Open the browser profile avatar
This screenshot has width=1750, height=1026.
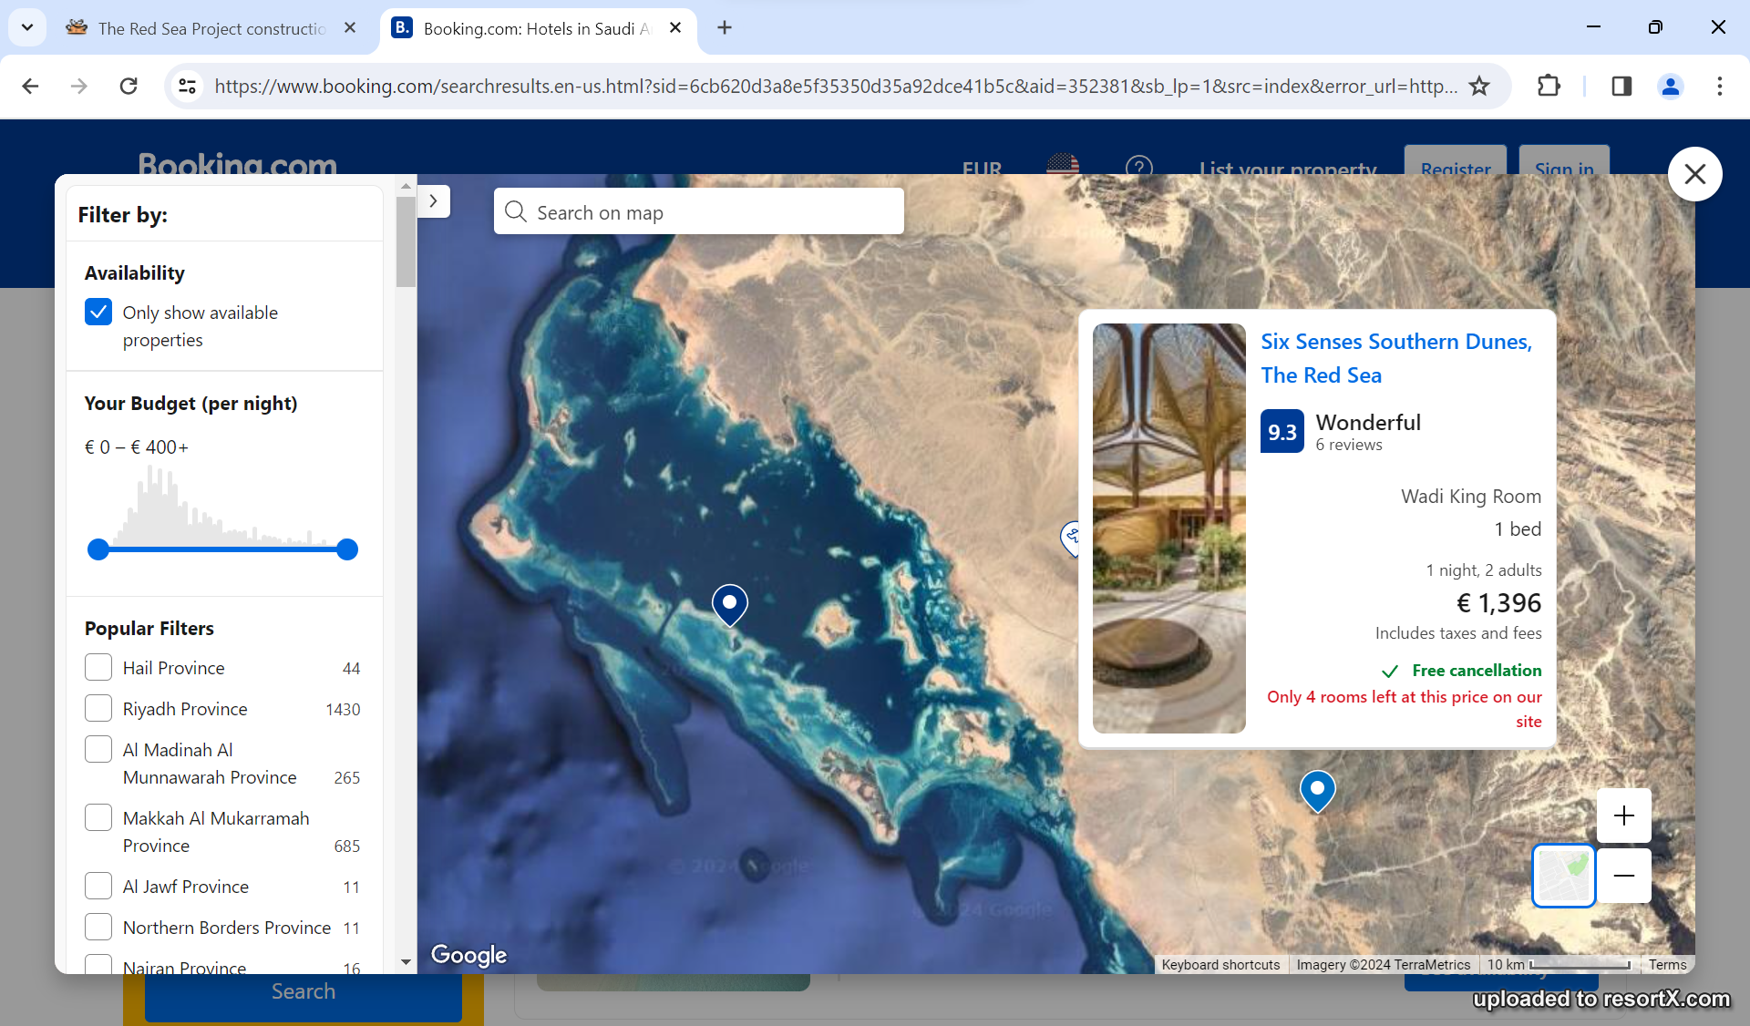(x=1671, y=87)
